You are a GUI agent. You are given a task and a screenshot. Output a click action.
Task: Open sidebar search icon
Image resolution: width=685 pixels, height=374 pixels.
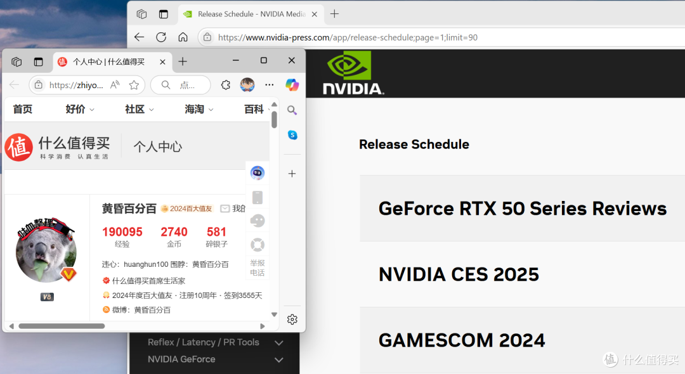pyautogui.click(x=292, y=110)
